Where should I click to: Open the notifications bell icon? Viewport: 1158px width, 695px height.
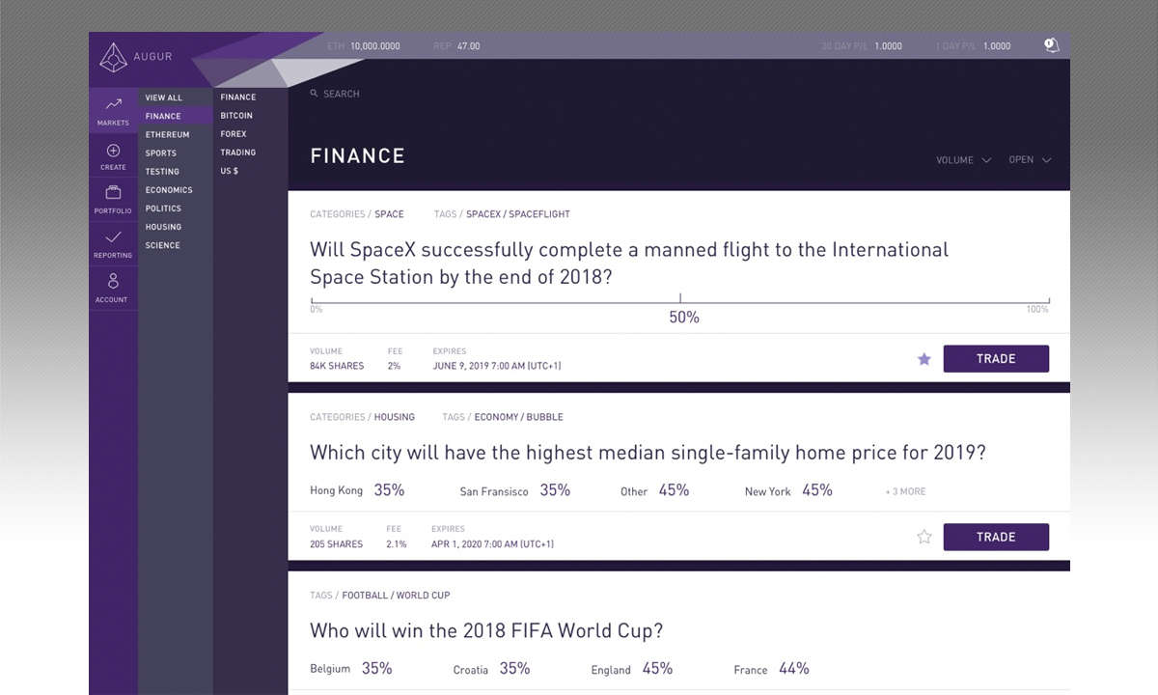pyautogui.click(x=1051, y=45)
